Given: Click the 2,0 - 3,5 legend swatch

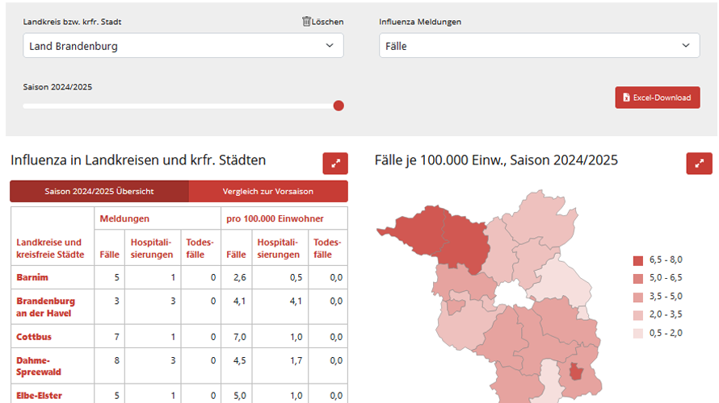Looking at the screenshot, I should (638, 315).
